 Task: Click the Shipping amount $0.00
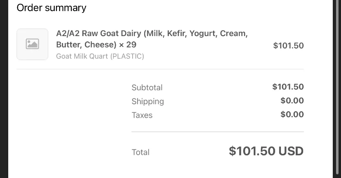coord(292,101)
